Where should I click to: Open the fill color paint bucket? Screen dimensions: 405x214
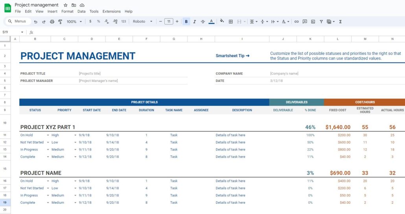222,22
